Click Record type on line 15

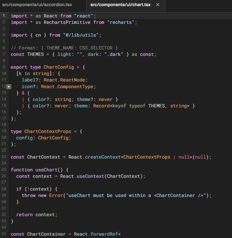tap(101, 106)
